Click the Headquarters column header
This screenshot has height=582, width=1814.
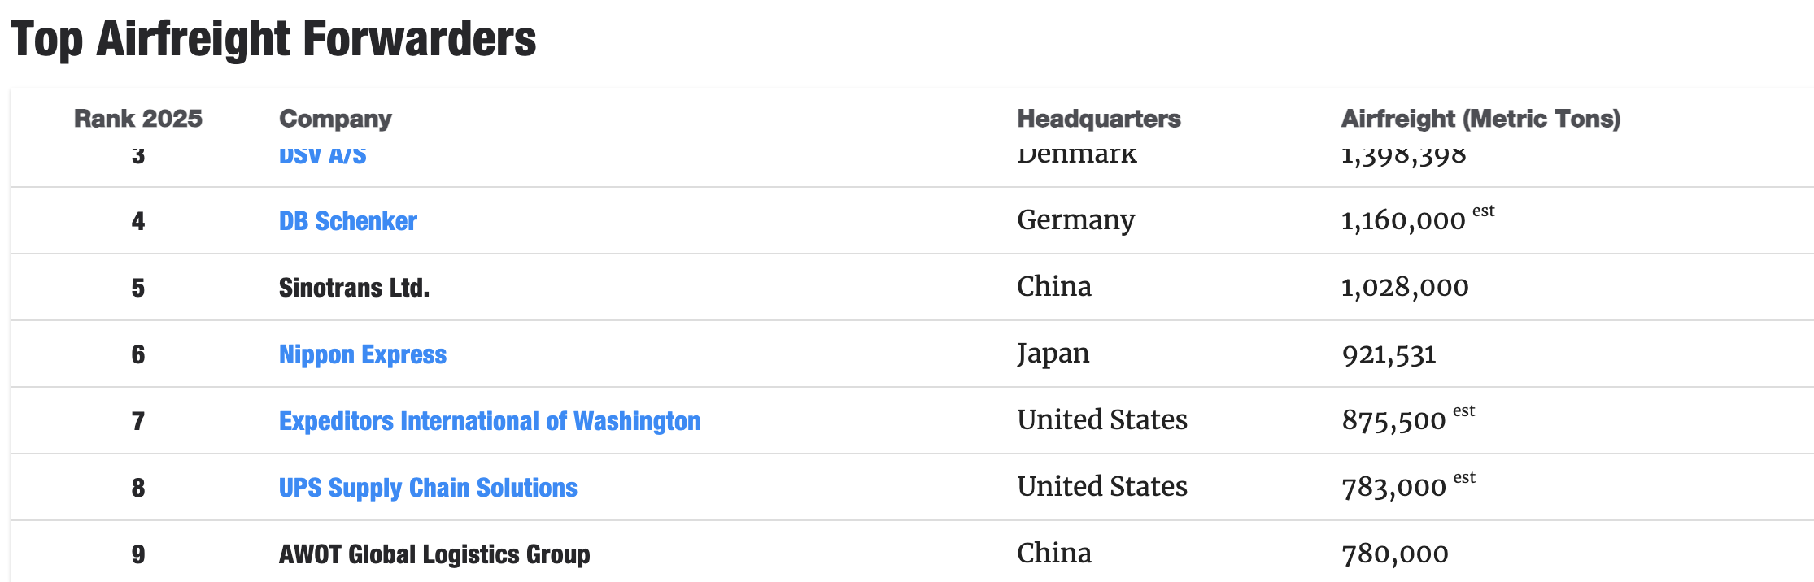[x=1098, y=119]
